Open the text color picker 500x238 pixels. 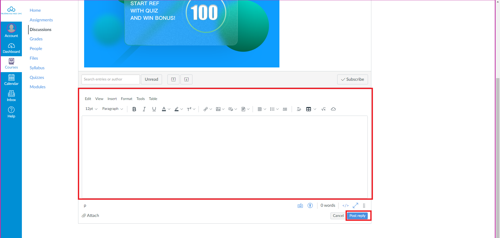click(169, 109)
